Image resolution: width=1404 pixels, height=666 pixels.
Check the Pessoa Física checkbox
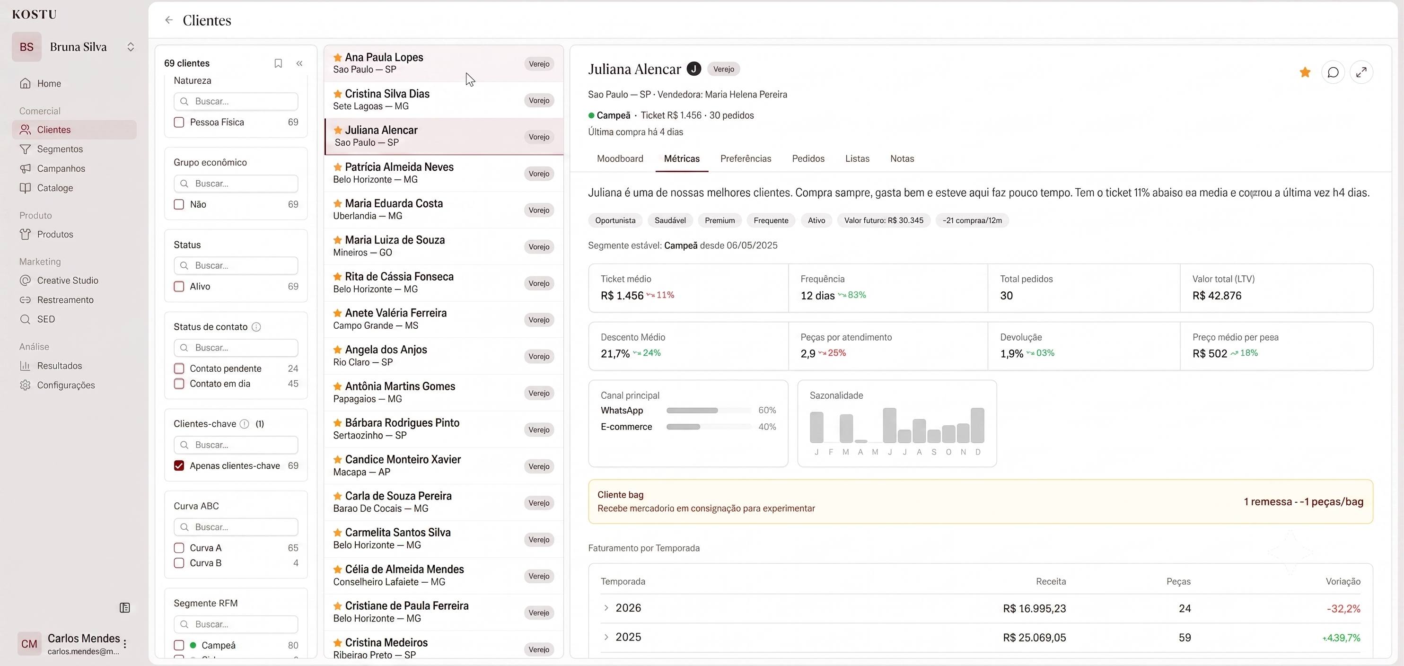(179, 122)
